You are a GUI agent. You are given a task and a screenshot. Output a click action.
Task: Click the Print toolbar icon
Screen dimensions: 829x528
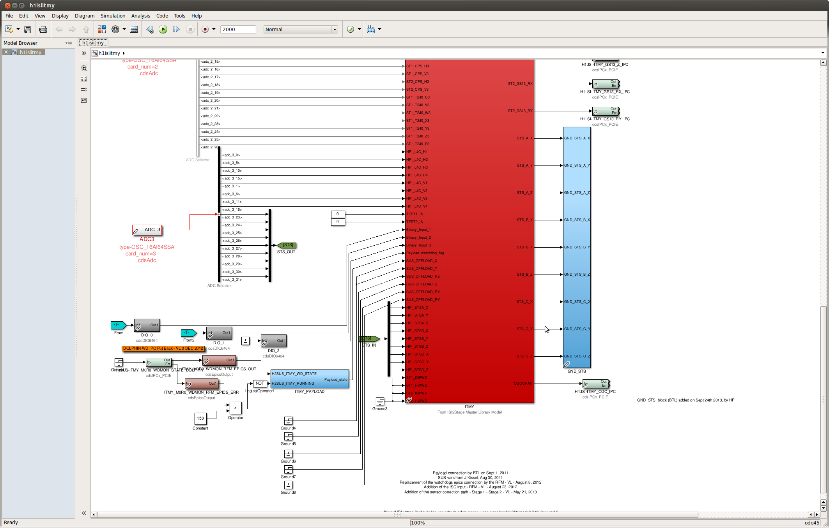(43, 29)
